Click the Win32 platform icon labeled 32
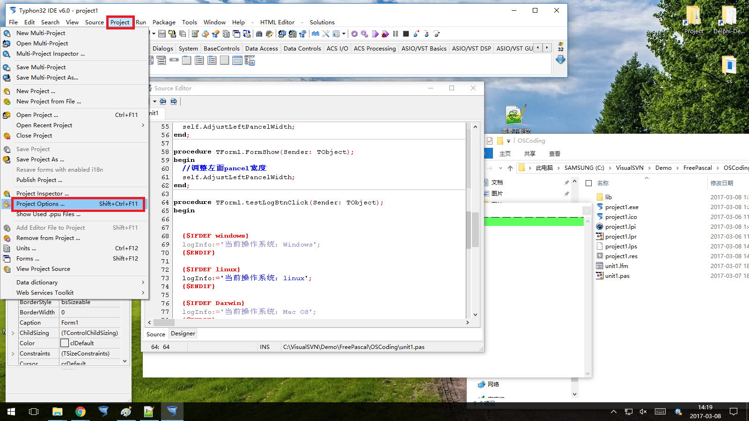749x421 pixels. click(560, 47)
